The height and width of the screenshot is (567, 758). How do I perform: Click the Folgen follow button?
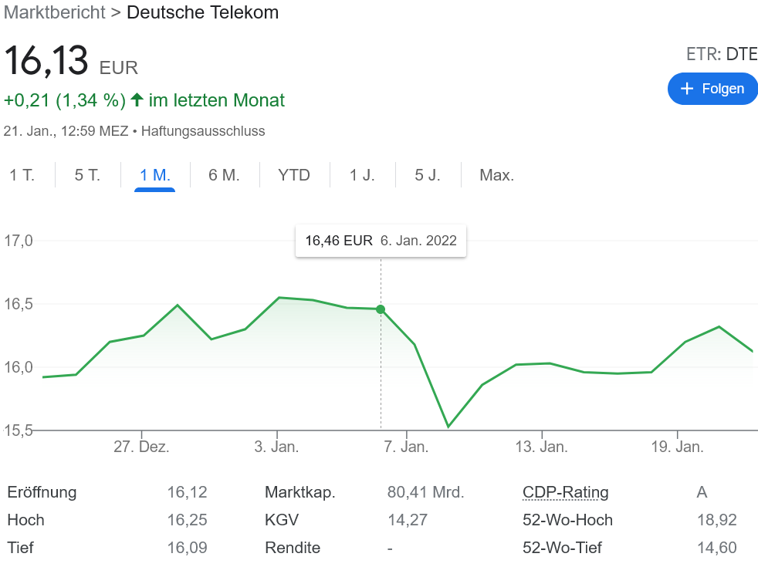[x=712, y=89]
